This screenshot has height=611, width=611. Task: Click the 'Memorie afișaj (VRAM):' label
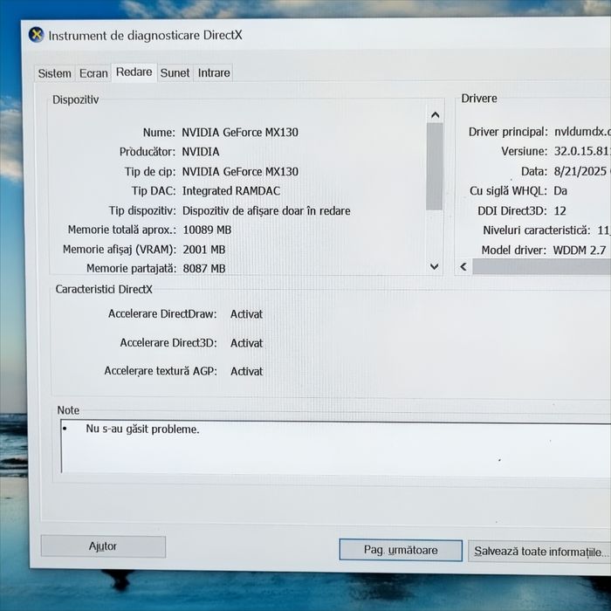(x=120, y=250)
